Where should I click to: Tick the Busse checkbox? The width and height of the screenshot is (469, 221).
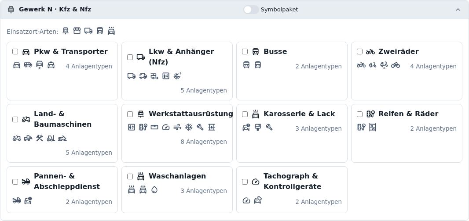click(x=245, y=52)
